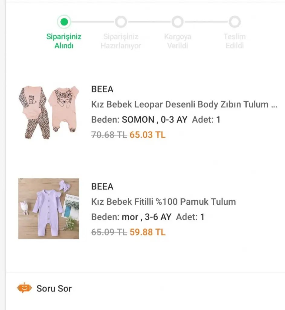Click the Kargoya Verildi step circle
This screenshot has width=285, height=310.
click(x=177, y=22)
